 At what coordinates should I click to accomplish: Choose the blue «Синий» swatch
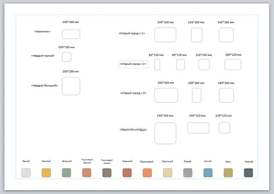click(x=208, y=173)
